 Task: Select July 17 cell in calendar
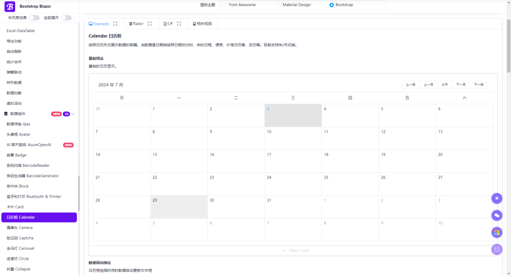coord(293,161)
